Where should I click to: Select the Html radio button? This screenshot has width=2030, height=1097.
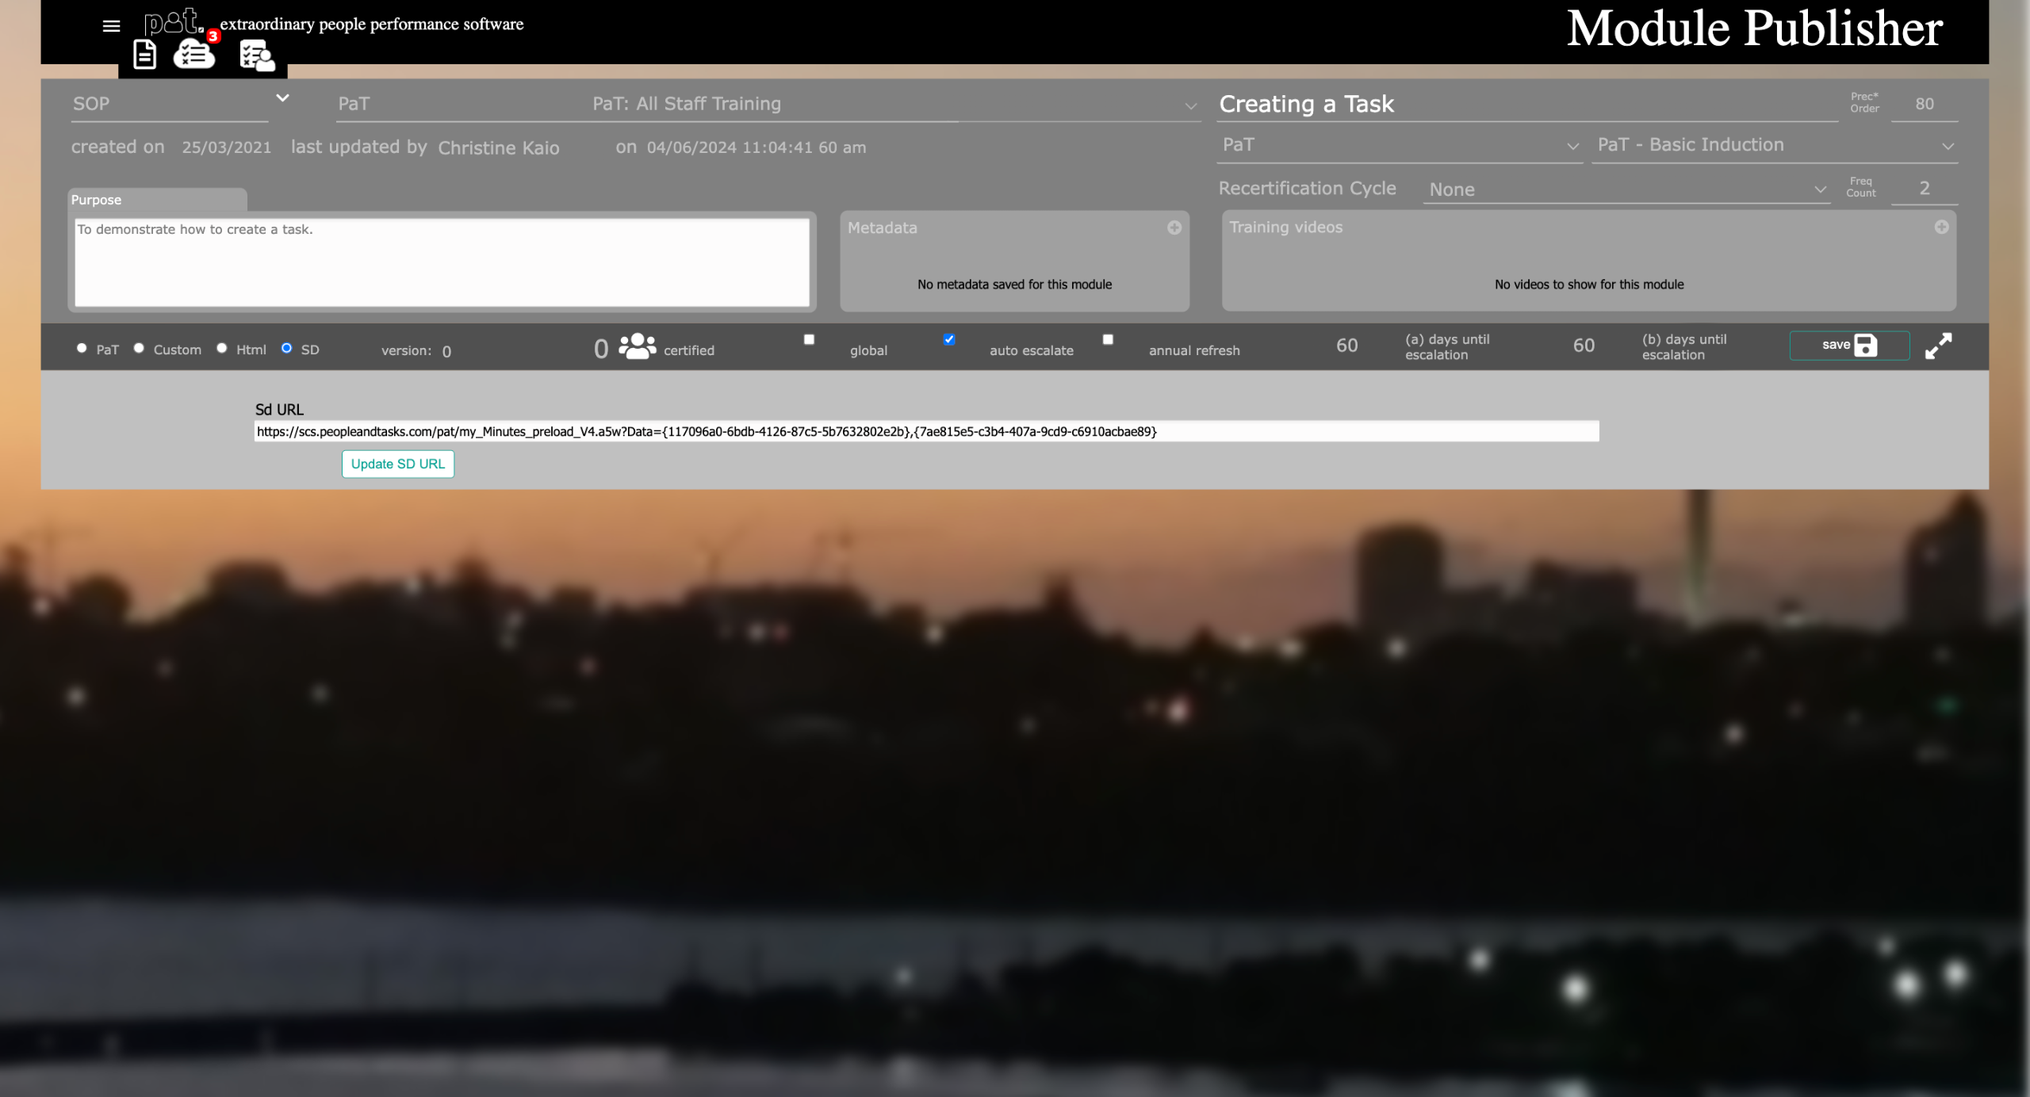point(222,348)
